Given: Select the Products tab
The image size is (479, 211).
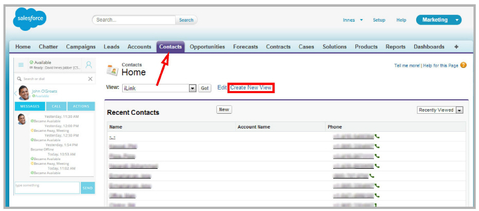Looking at the screenshot, I should pos(366,47).
